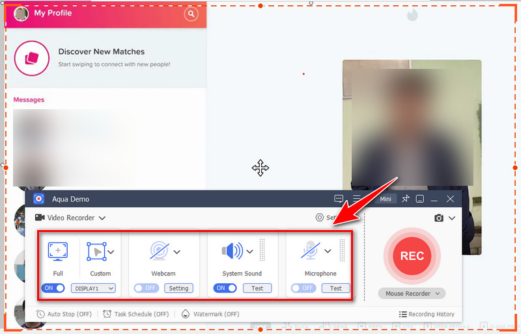Select the Full screen recording icon

(x=58, y=251)
